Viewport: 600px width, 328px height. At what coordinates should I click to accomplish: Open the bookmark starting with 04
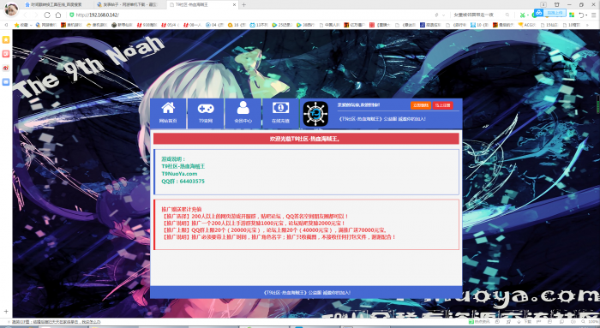tap(214, 25)
